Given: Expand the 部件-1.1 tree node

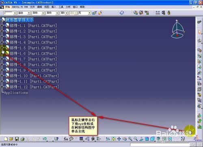Looking at the screenshot, I should [2, 25].
